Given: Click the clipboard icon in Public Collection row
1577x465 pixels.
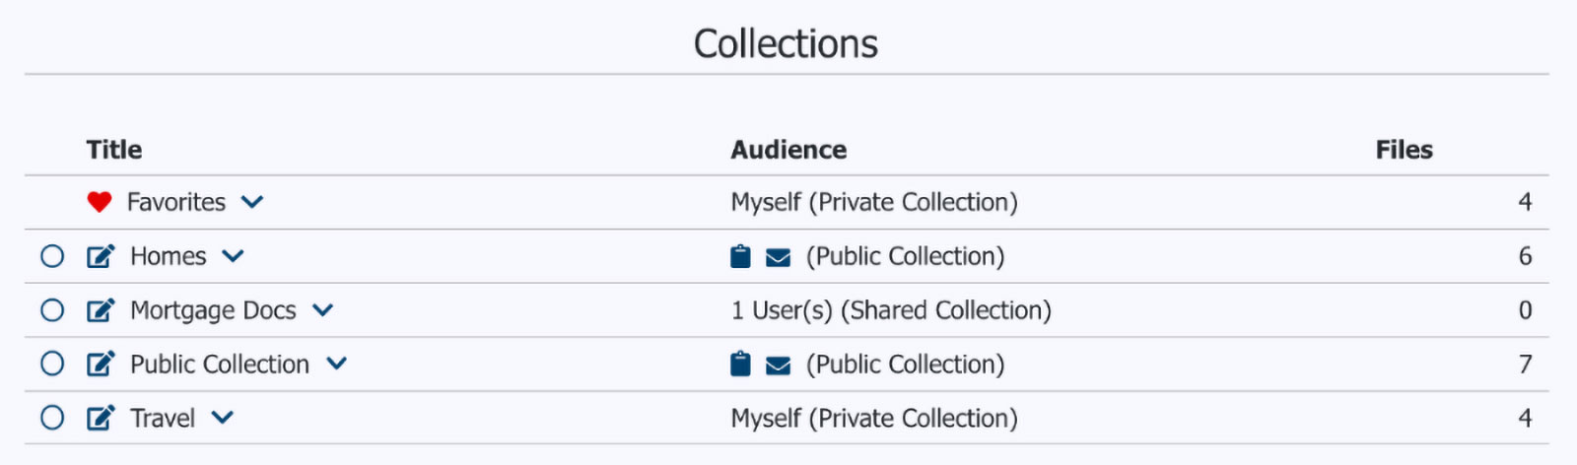Looking at the screenshot, I should (740, 365).
